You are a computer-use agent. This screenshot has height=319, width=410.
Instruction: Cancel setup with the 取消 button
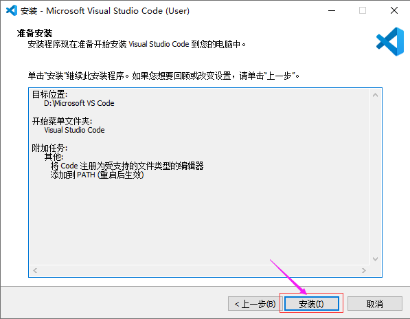tap(375, 304)
